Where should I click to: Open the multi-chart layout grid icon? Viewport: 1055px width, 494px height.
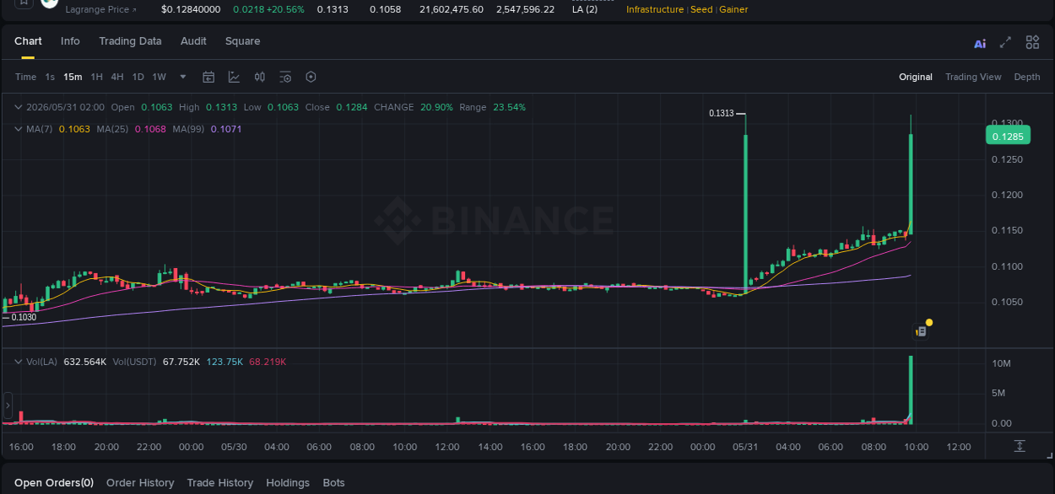click(x=1032, y=42)
